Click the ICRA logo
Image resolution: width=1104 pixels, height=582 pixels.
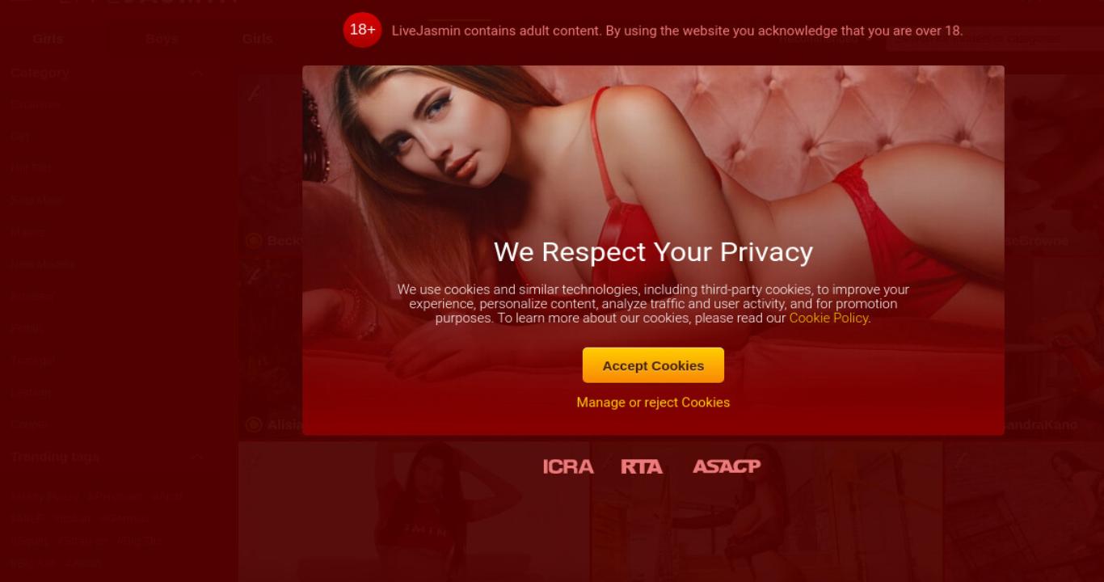[x=568, y=466]
